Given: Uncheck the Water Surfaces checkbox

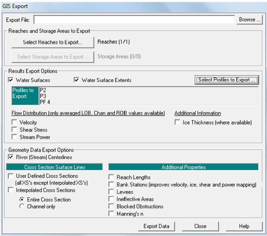Looking at the screenshot, I should [x=11, y=80].
